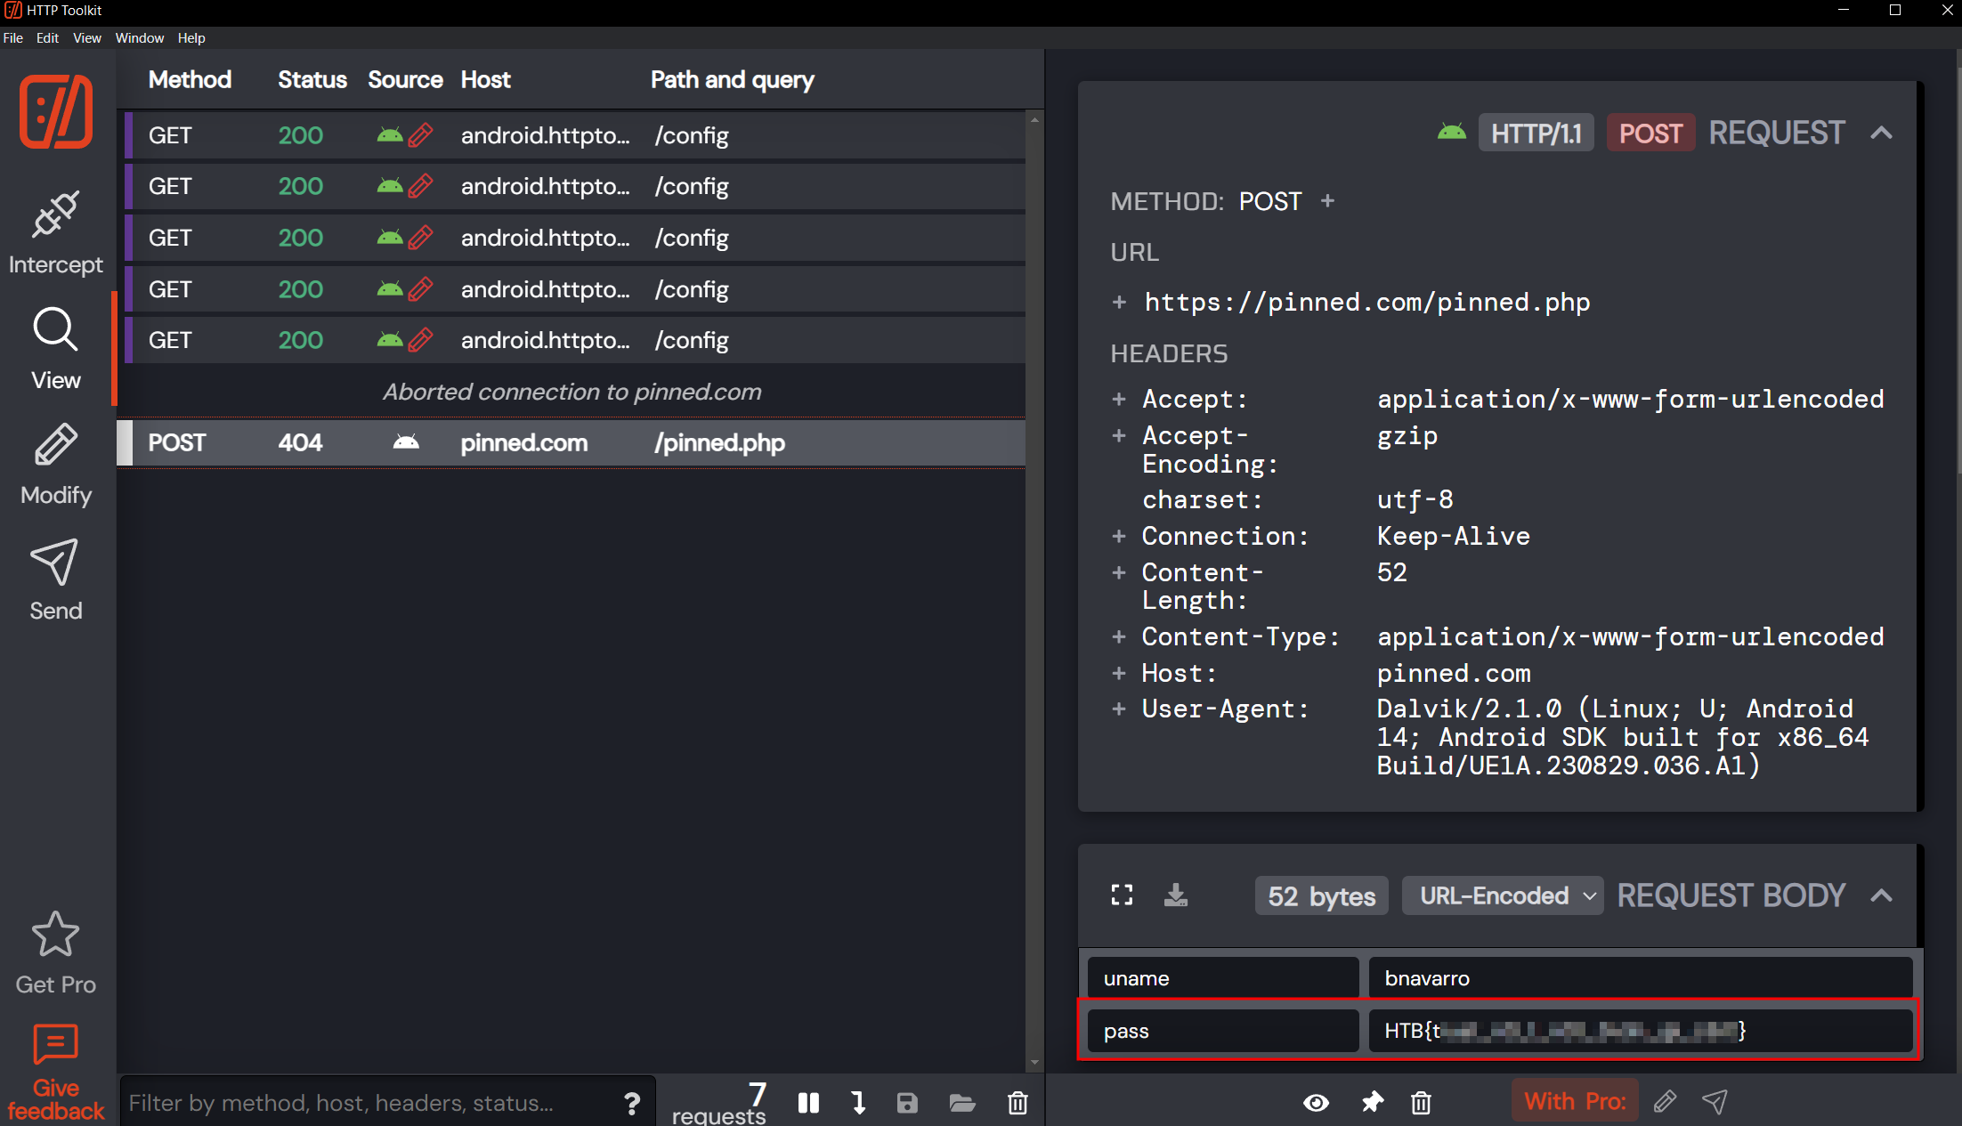Click the Method column header

point(190,80)
